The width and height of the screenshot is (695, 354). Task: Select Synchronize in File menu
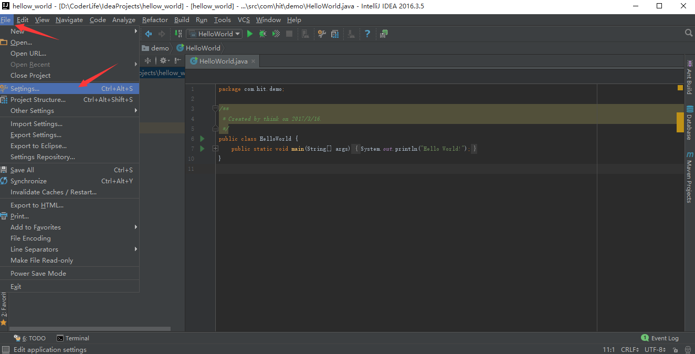pos(69,181)
